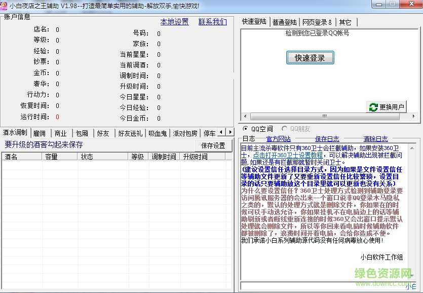Visit the 官方网站 official website link
This screenshot has height=293, width=423.
coord(278,139)
